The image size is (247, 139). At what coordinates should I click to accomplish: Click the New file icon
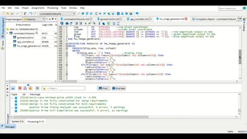pyautogui.click(x=3, y=14)
